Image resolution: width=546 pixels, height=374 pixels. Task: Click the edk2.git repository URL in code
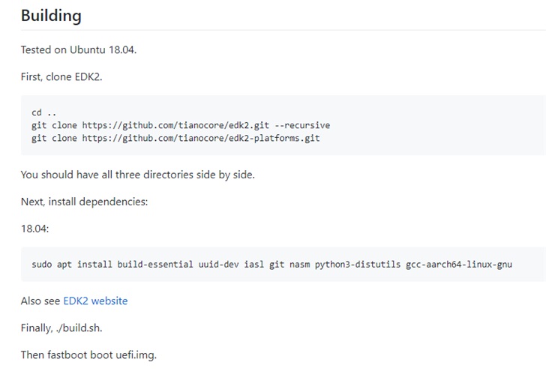184,125
